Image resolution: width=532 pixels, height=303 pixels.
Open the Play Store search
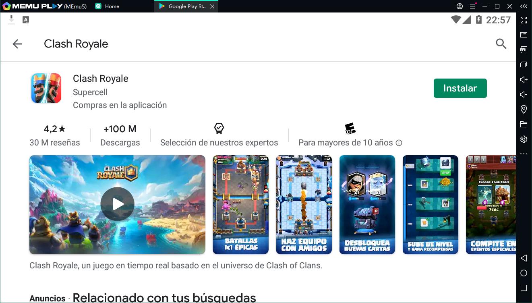[x=501, y=44]
